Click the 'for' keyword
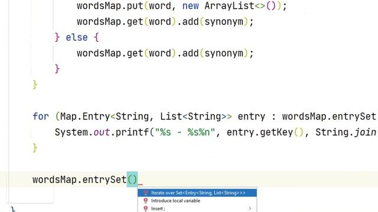 41,117
